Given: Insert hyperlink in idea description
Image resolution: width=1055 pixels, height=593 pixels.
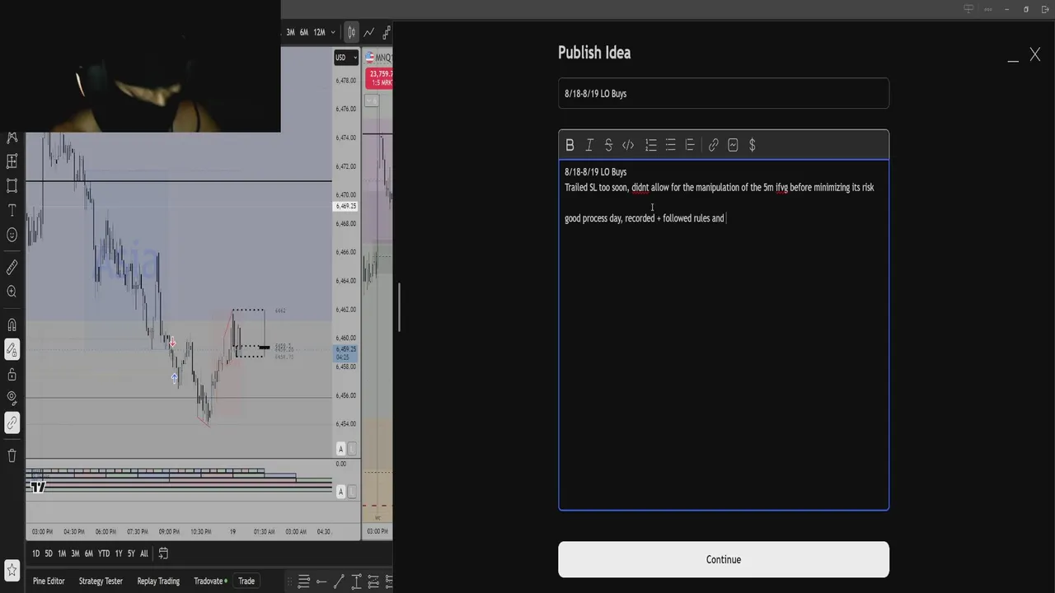Looking at the screenshot, I should click(713, 145).
